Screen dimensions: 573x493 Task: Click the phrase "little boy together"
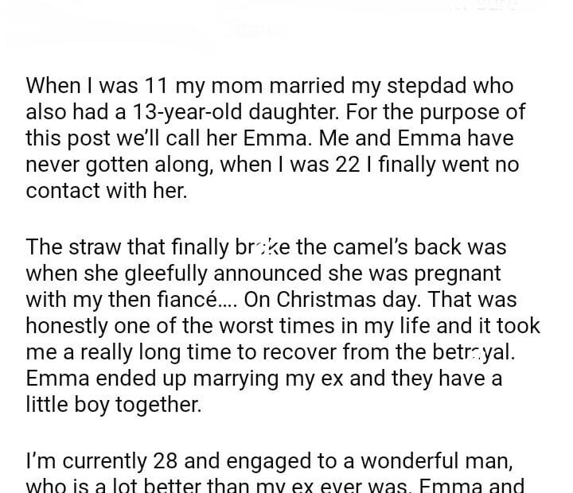pos(114,405)
